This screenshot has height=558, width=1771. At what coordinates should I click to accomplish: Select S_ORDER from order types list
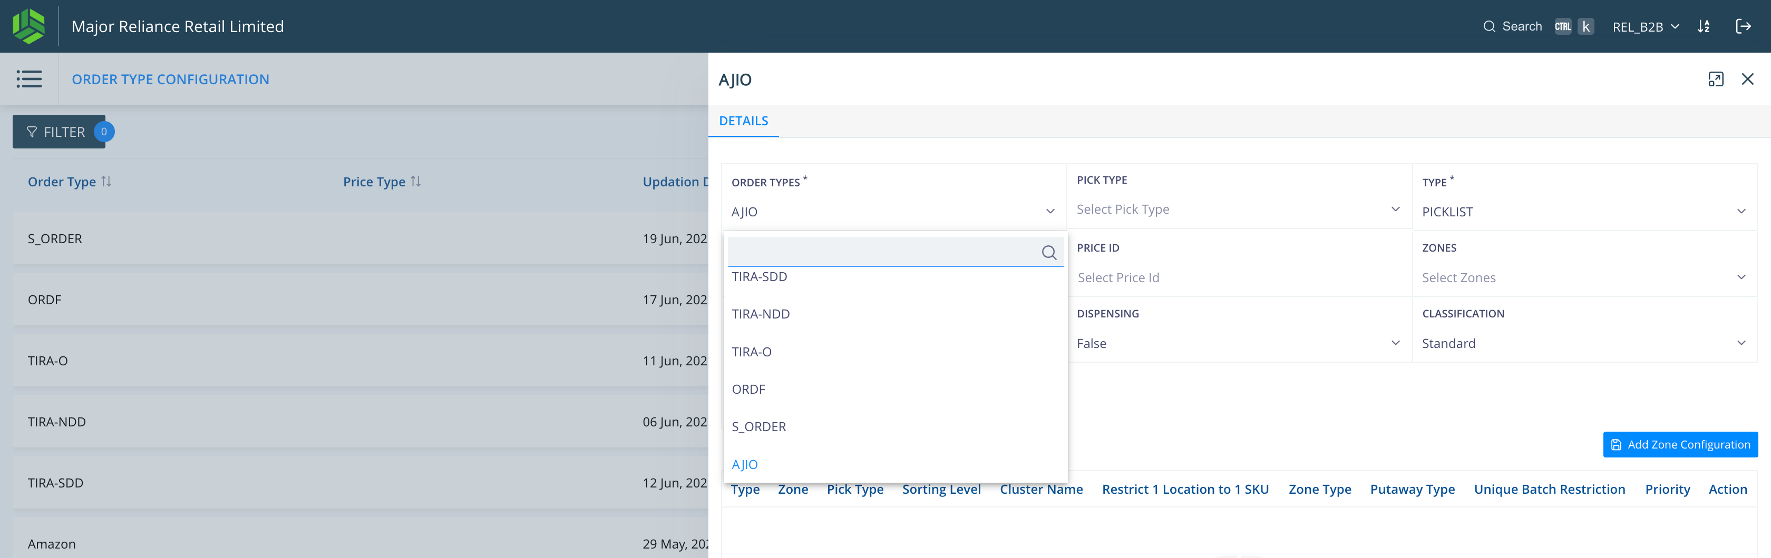[x=895, y=427]
